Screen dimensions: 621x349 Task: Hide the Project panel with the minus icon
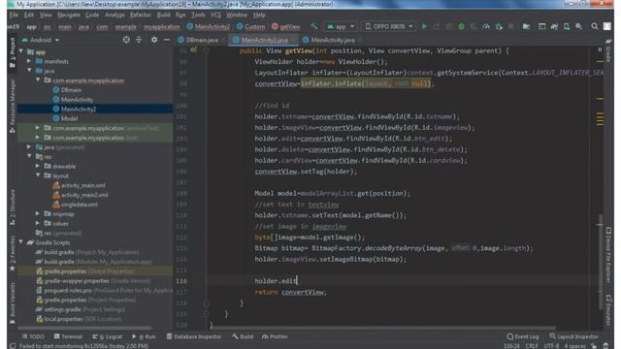point(167,40)
